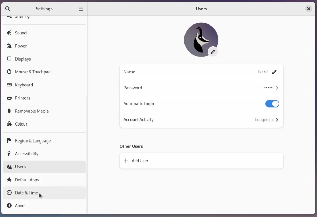The width and height of the screenshot is (317, 217).
Task: Open Region & Language panel
Action: coord(33,141)
